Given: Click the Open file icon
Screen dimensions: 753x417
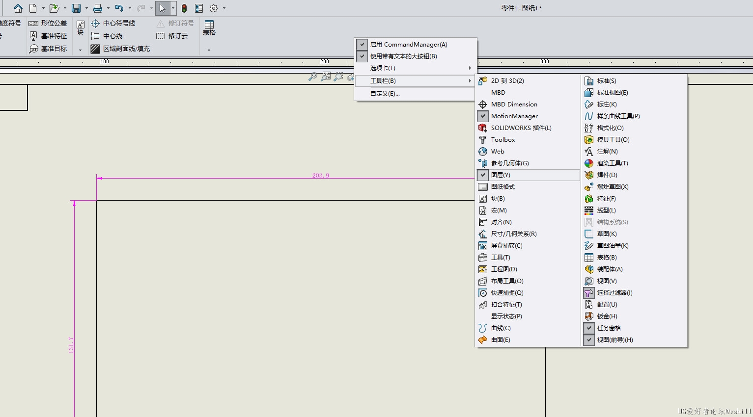Looking at the screenshot, I should tap(54, 8).
